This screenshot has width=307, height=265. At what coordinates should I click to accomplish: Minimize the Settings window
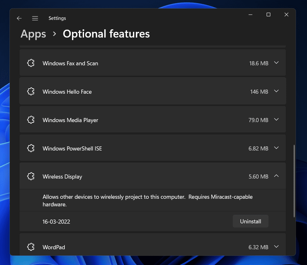tap(250, 15)
